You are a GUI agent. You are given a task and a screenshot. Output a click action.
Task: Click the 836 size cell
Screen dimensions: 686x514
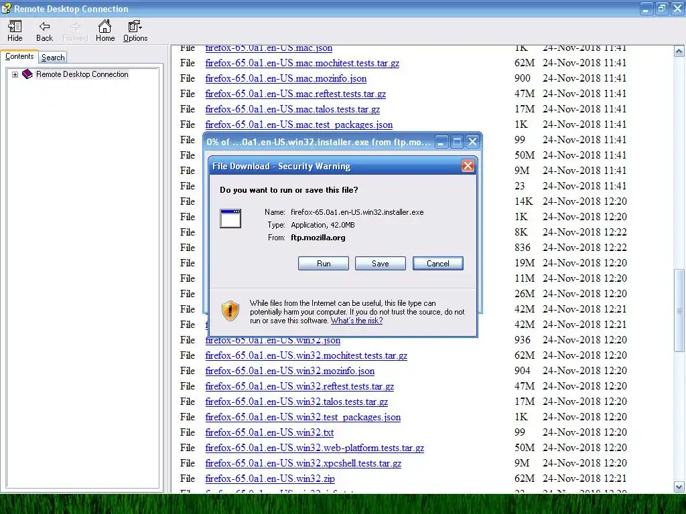tap(523, 248)
